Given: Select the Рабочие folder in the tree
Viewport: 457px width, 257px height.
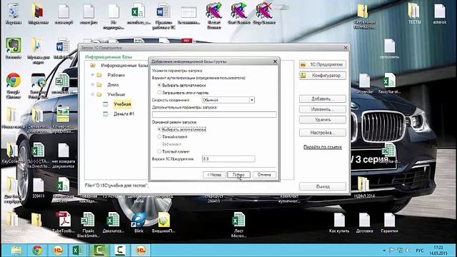Looking at the screenshot, I should tap(116, 75).
